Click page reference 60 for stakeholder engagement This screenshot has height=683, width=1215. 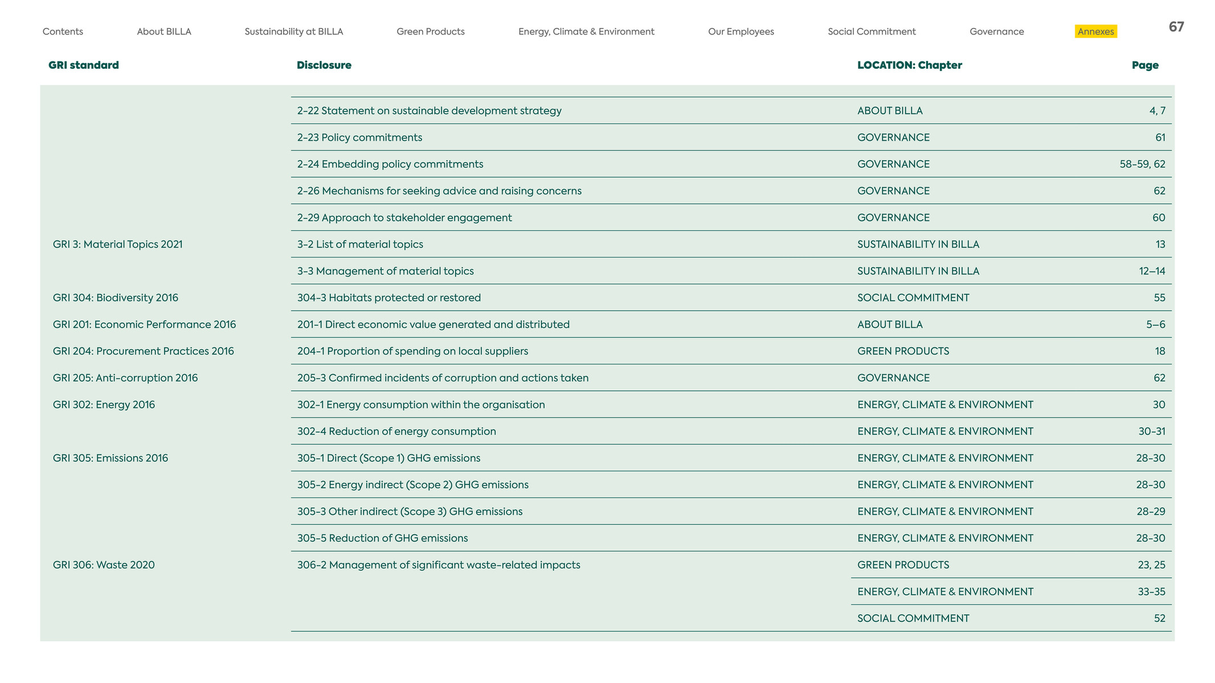pos(1159,217)
